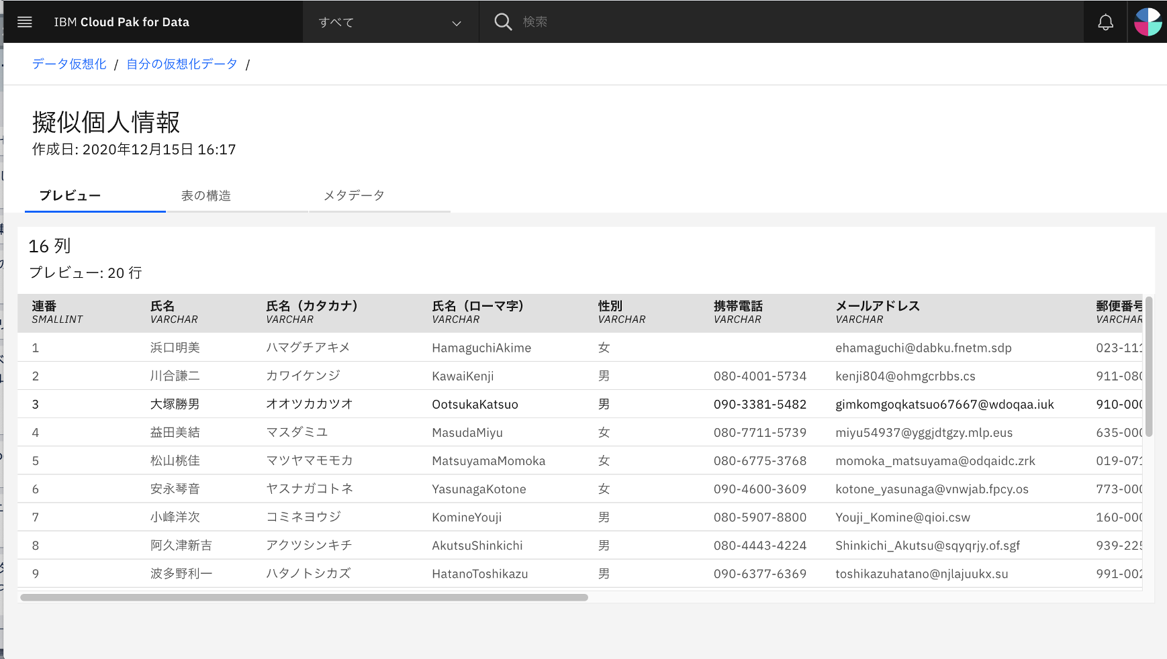Switch to the 表の構造 tab
Viewport: 1167px width, 659px height.
tap(205, 195)
